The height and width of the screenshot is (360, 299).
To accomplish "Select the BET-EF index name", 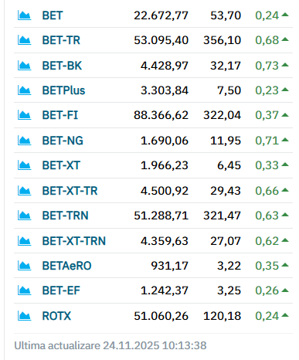I will (61, 290).
